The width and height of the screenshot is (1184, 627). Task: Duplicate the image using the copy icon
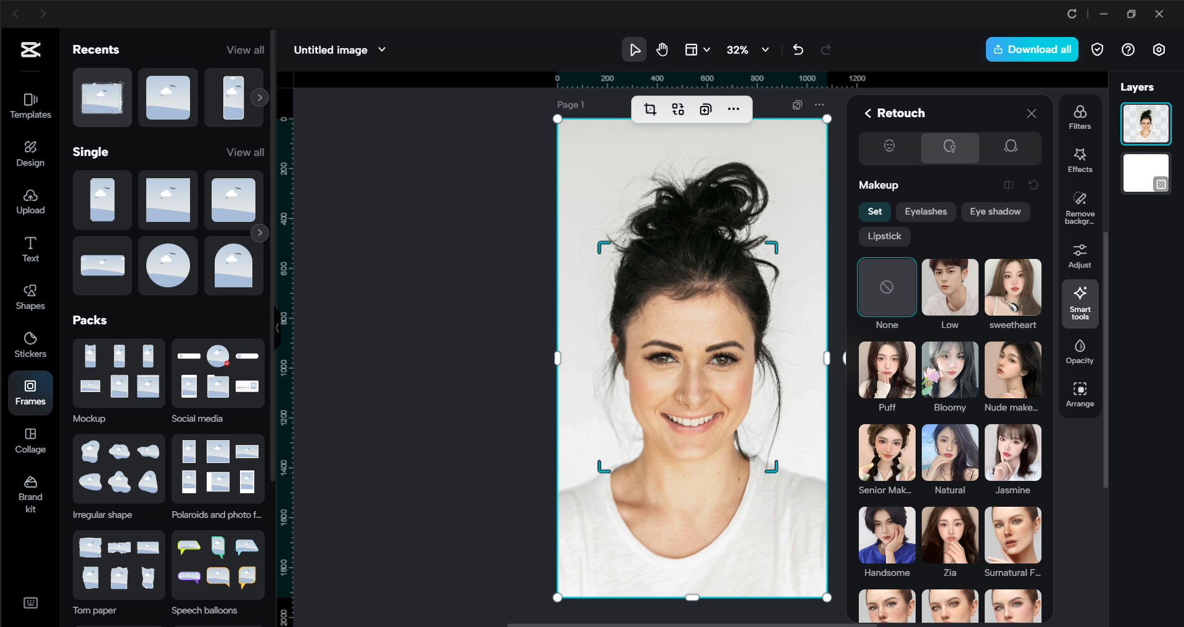705,109
